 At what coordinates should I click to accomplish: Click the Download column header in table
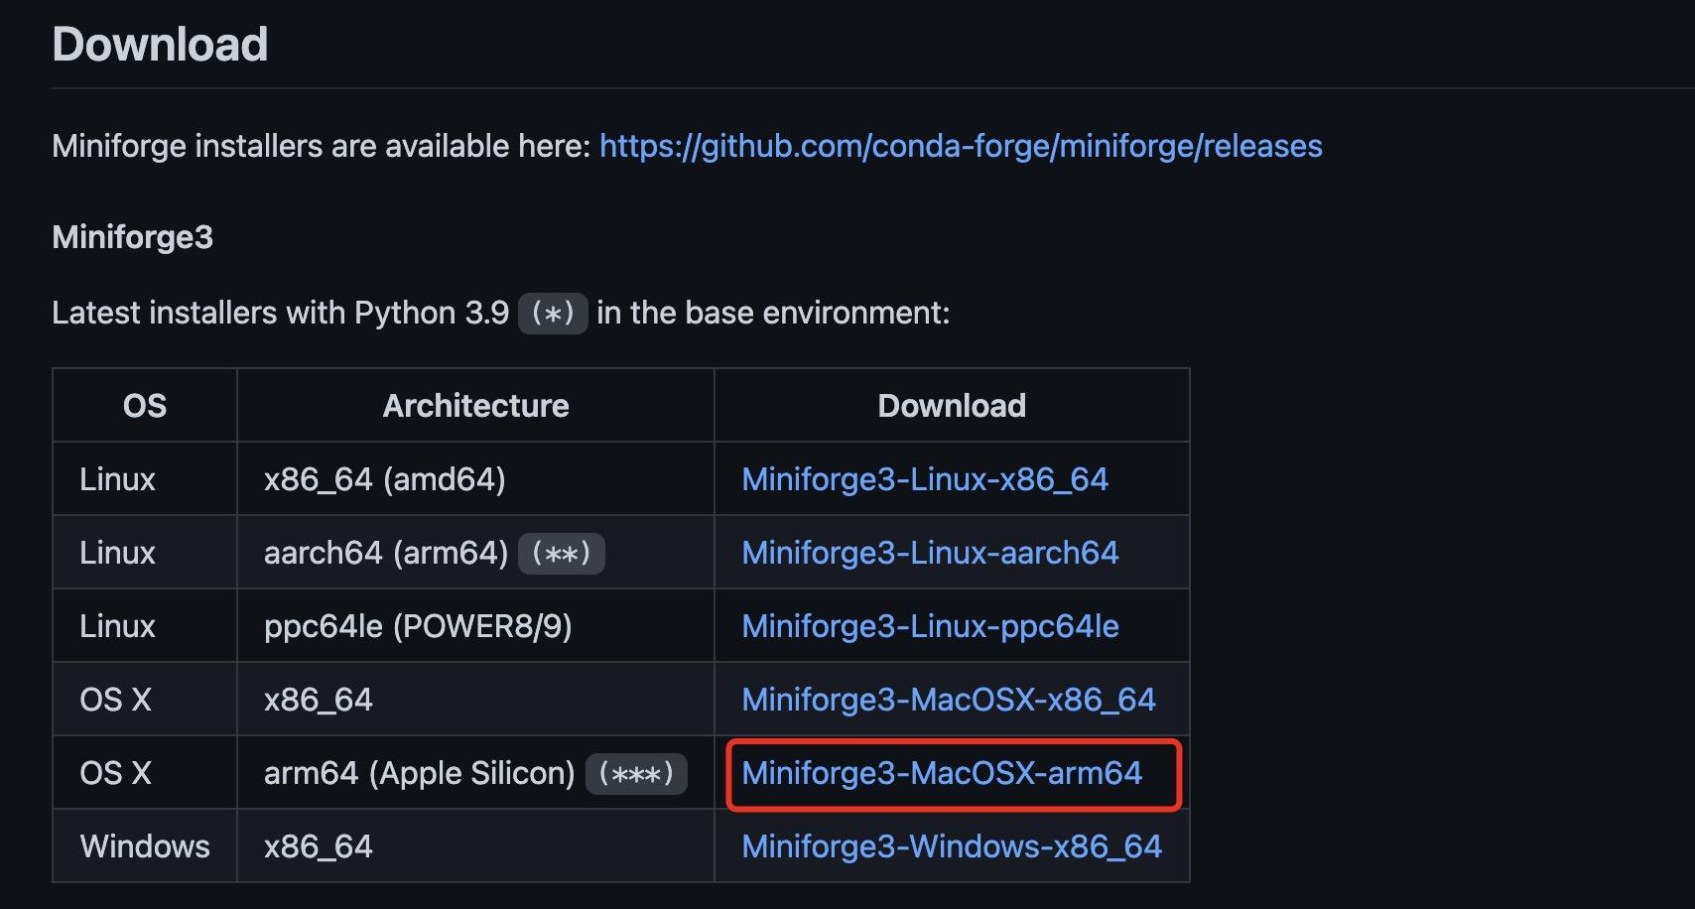pyautogui.click(x=952, y=406)
